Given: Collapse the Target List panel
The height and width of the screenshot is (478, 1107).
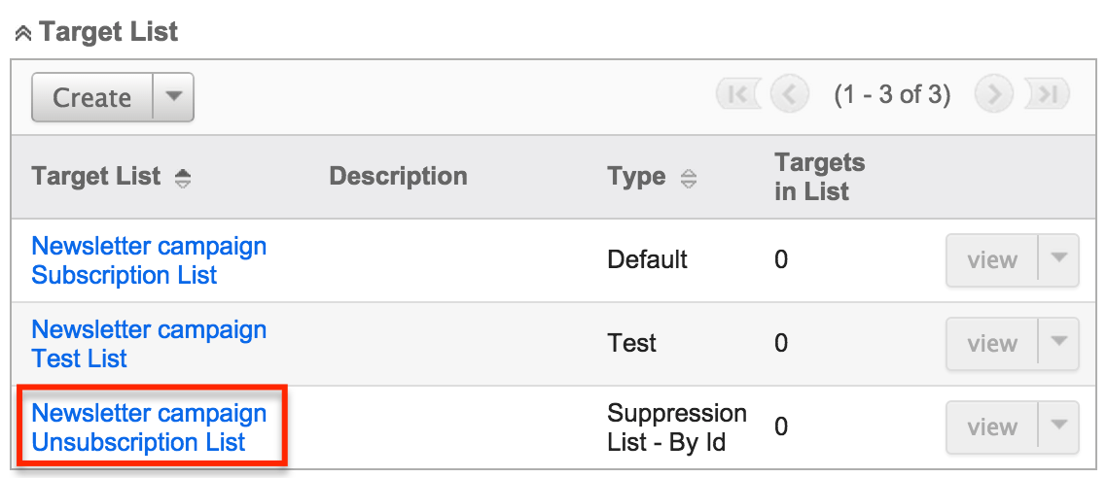Looking at the screenshot, I should point(23,33).
